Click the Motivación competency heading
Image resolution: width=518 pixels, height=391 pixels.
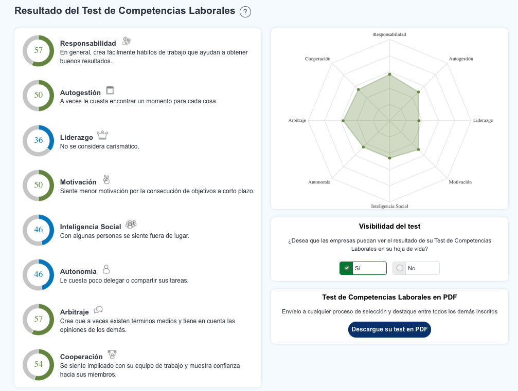[78, 182]
